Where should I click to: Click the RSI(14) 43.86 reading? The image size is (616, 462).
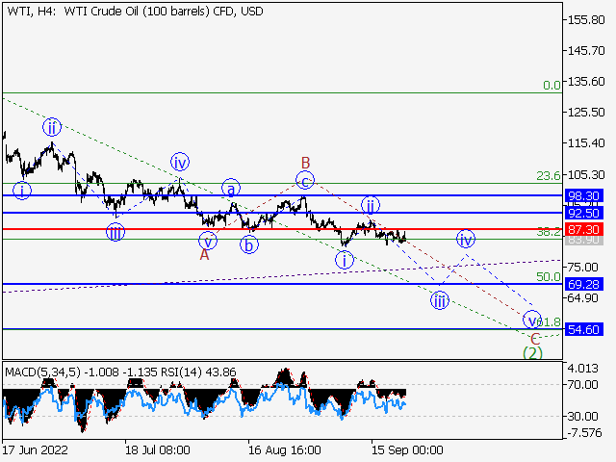coord(198,372)
